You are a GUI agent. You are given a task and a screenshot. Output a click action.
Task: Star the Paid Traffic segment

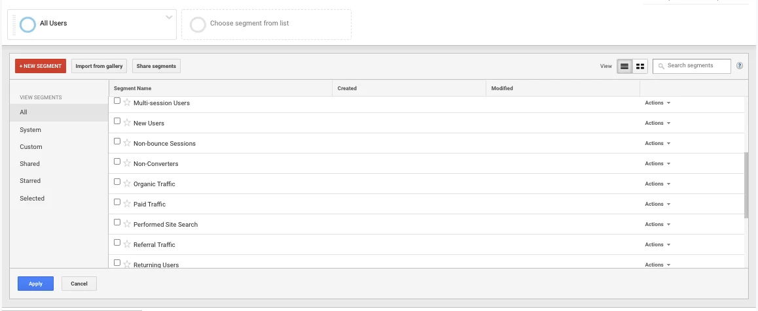pos(127,204)
